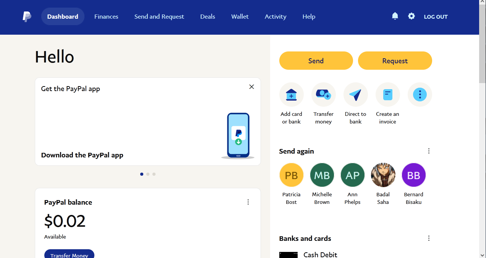Select Patricia Bost avatar

pyautogui.click(x=292, y=175)
